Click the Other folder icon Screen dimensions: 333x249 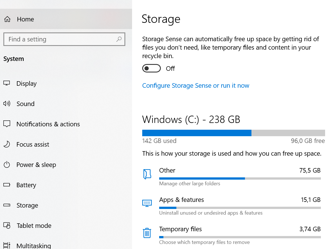pyautogui.click(x=147, y=174)
